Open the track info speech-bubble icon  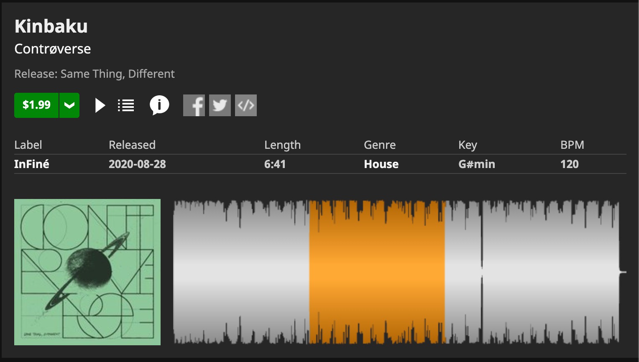click(159, 105)
